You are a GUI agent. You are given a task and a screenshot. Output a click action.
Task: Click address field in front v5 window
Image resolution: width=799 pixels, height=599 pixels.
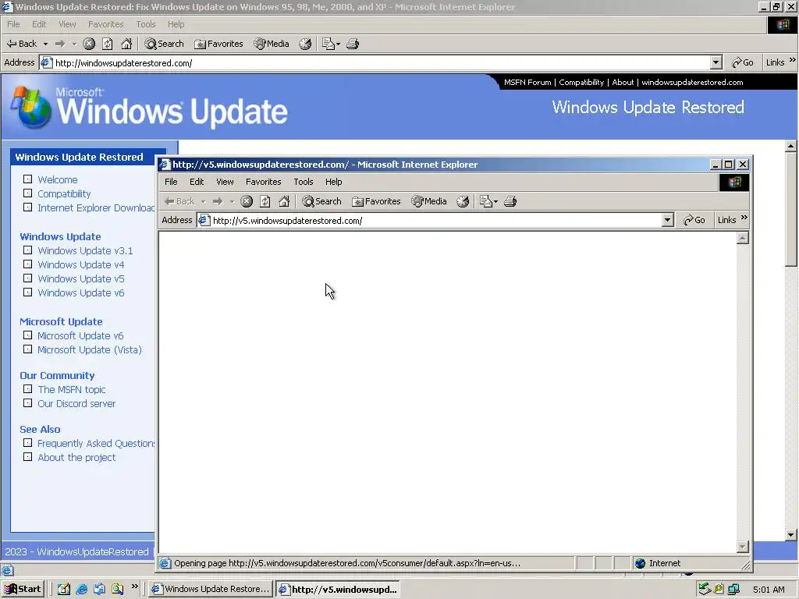pos(429,221)
